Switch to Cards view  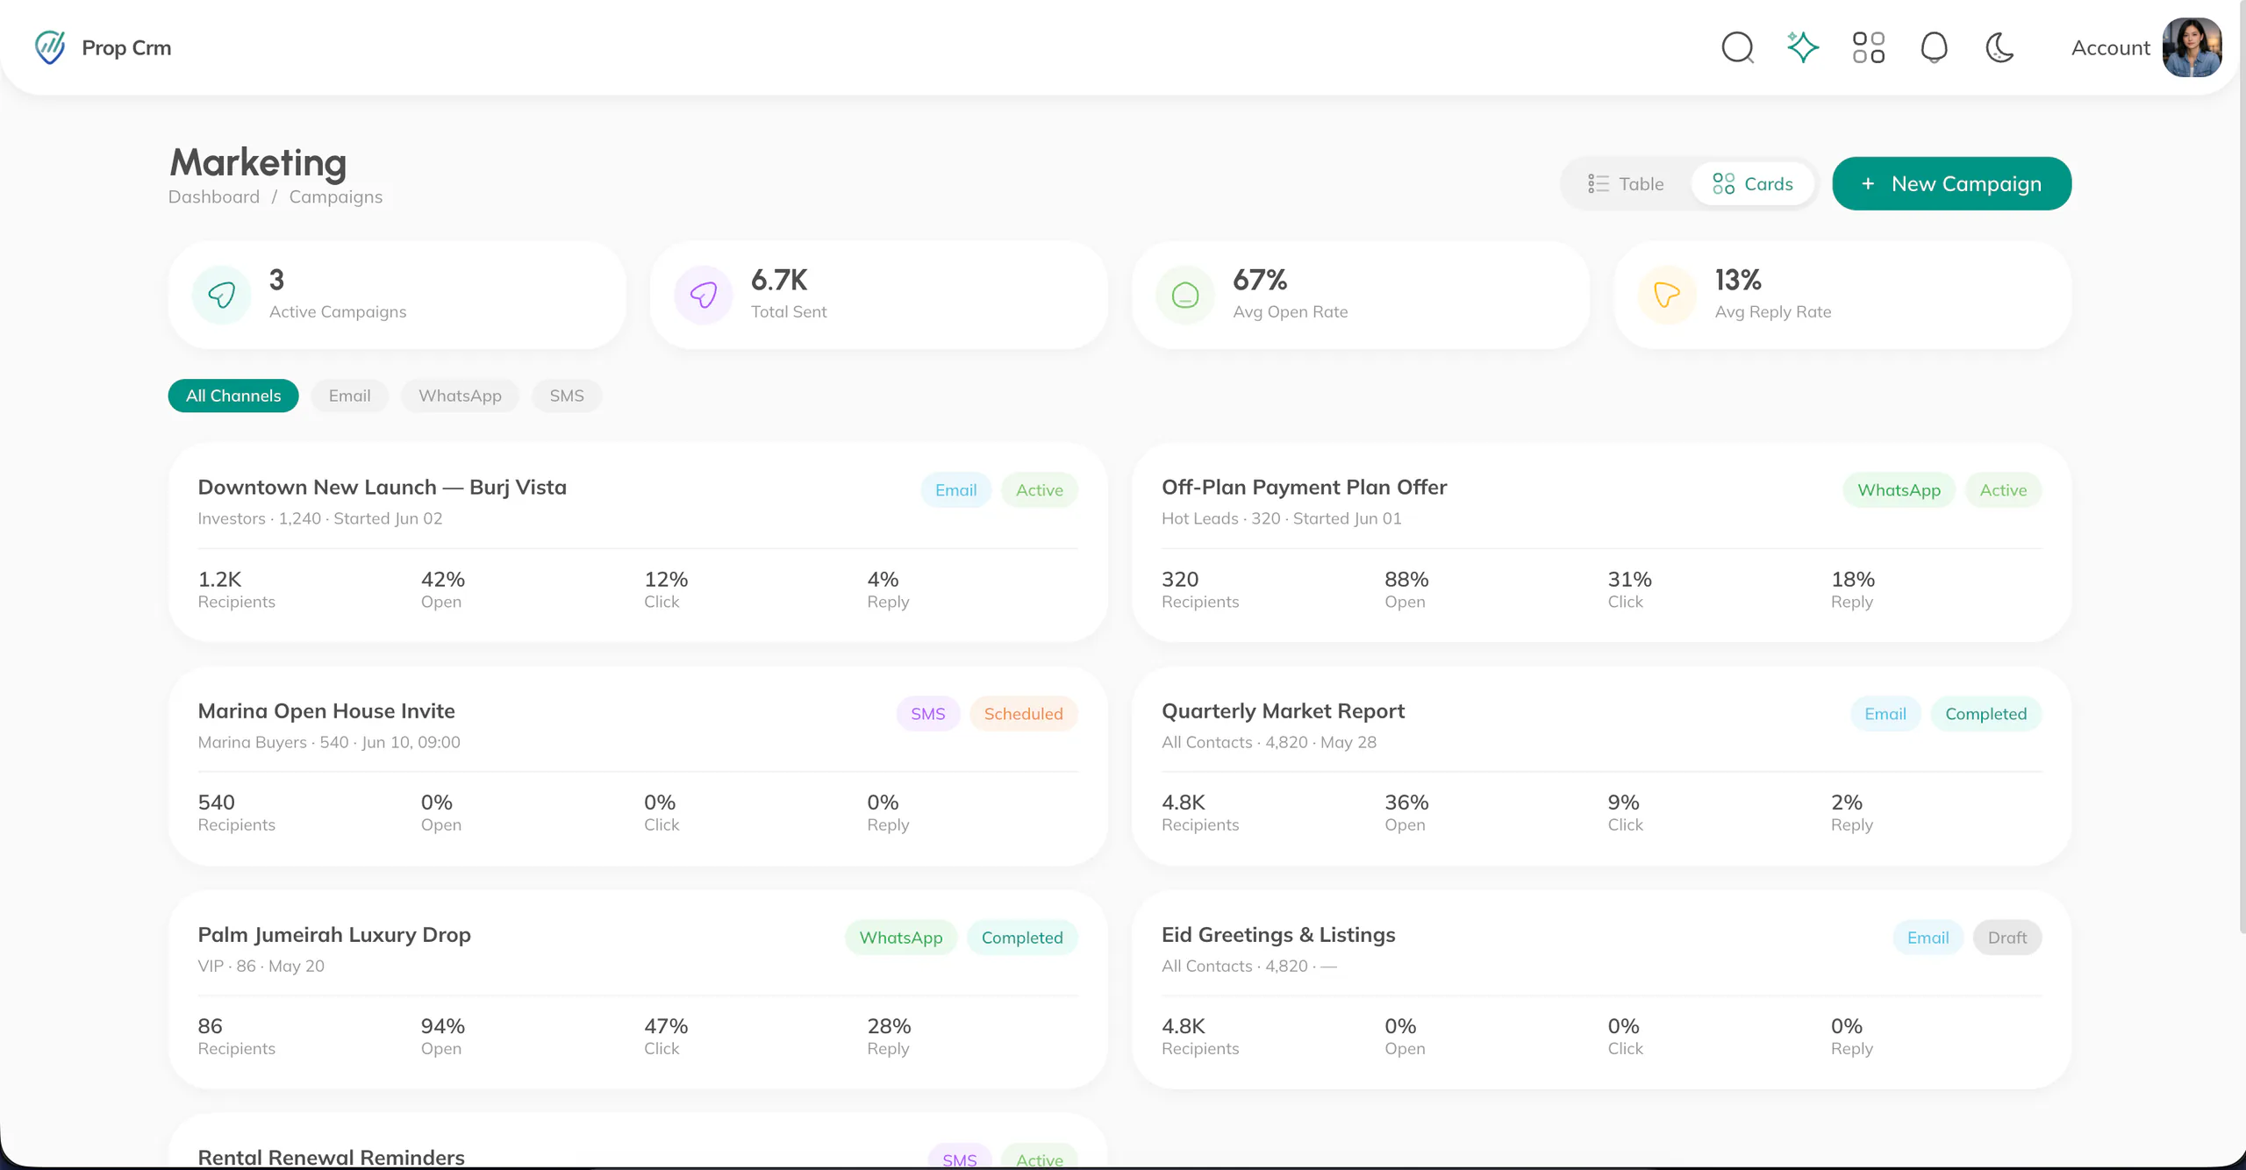[x=1752, y=183]
